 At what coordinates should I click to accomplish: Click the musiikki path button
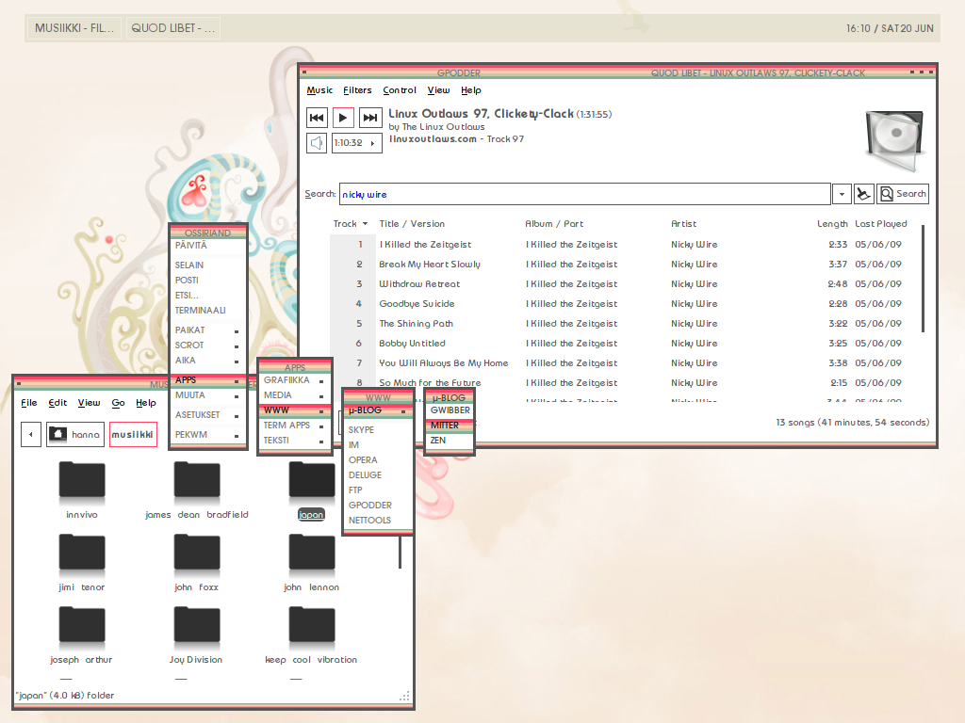[x=133, y=434]
